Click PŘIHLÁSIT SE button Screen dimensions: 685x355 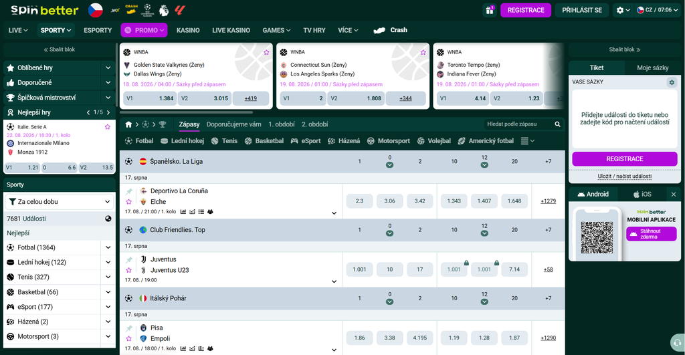581,10
